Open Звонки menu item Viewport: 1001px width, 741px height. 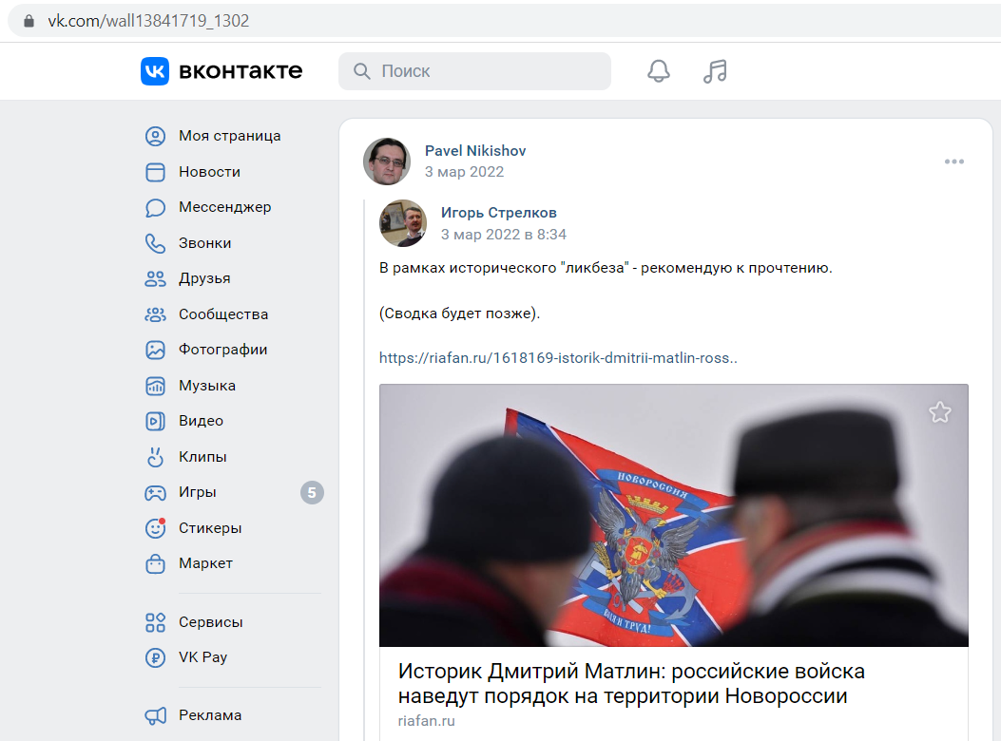point(205,243)
